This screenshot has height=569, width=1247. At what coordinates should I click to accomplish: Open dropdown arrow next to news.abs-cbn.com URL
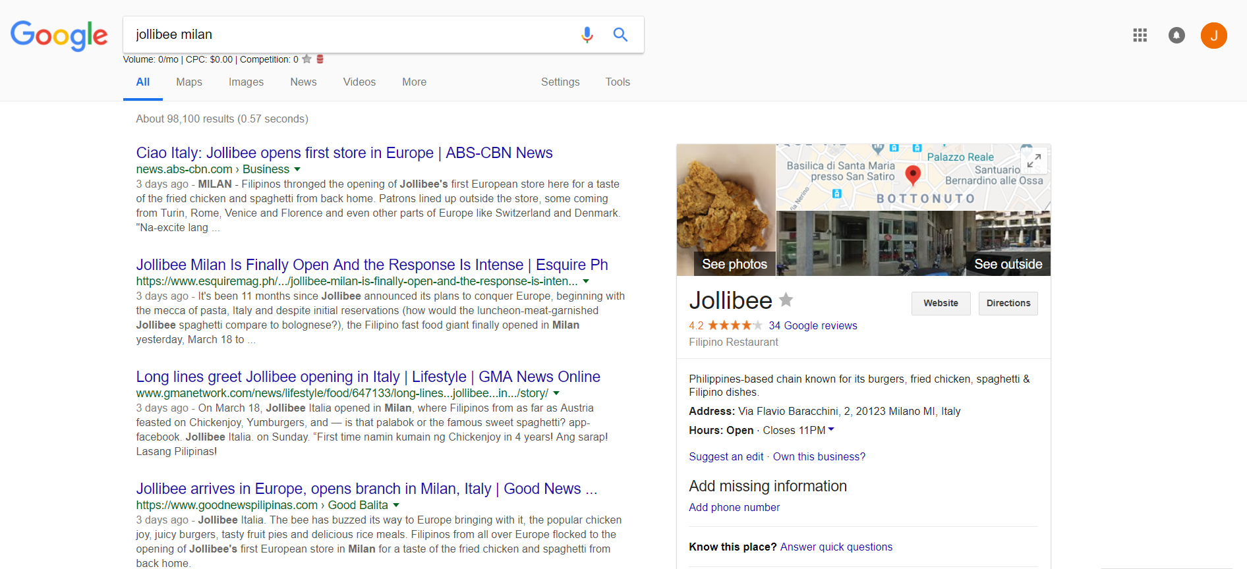[x=297, y=170]
